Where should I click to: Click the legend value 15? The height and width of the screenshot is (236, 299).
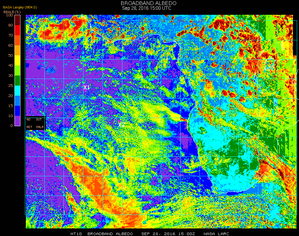pos(10,106)
